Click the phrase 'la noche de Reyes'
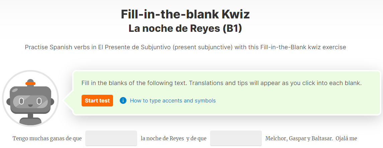383x148 pixels. [163, 139]
